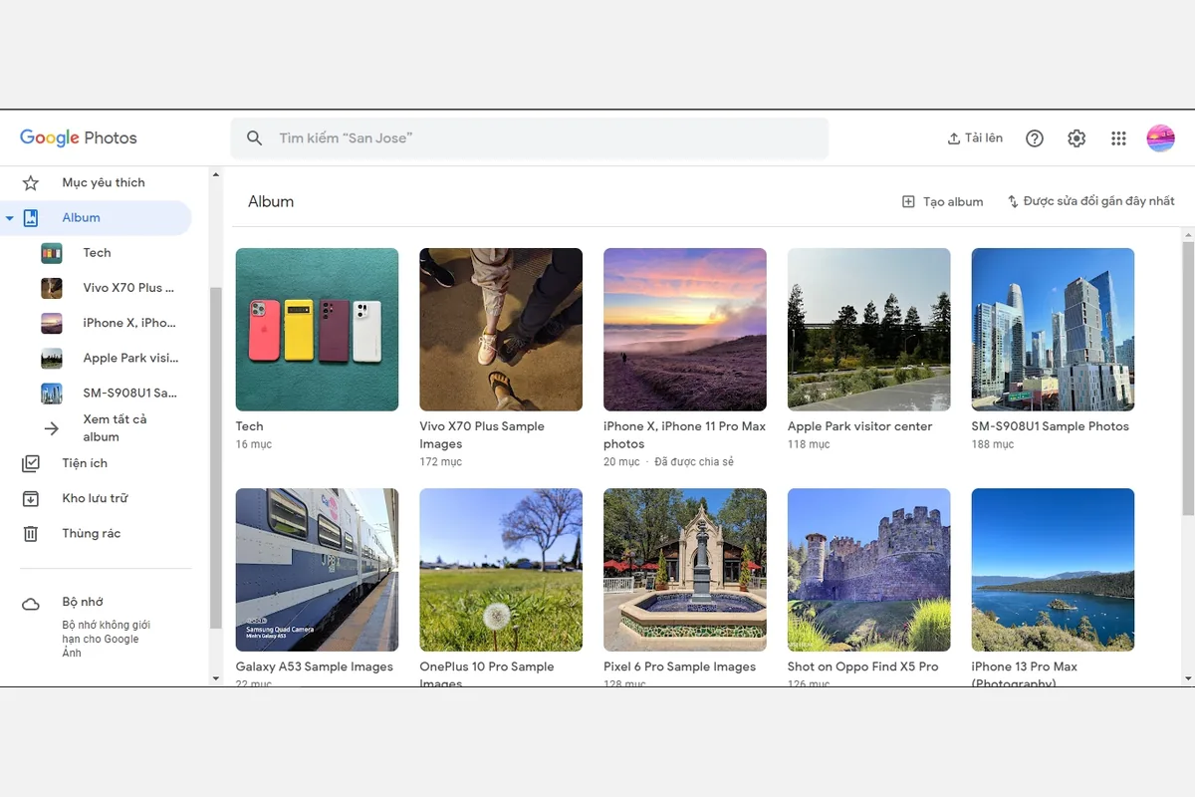Click "Vivo X70 Plus Sample Images" title

coord(482,435)
